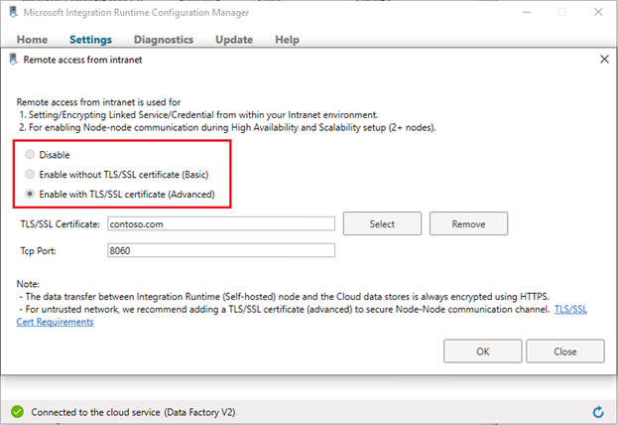Click the 'Note:' heading text
The height and width of the screenshot is (425, 618).
coord(28,284)
